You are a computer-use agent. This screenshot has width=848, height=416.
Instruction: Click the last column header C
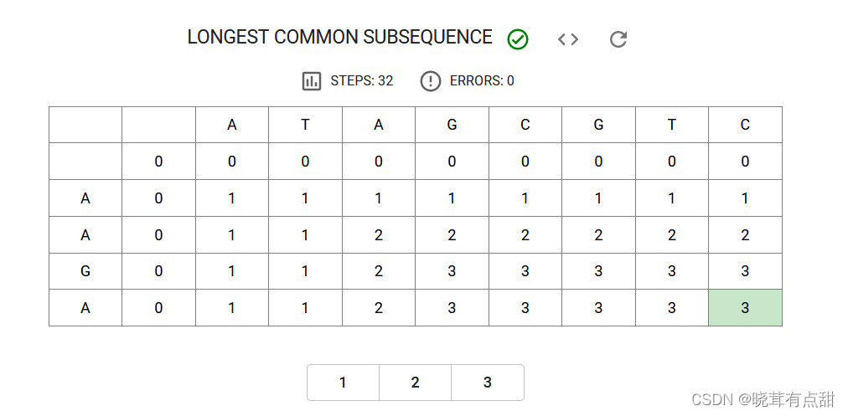[x=745, y=125]
